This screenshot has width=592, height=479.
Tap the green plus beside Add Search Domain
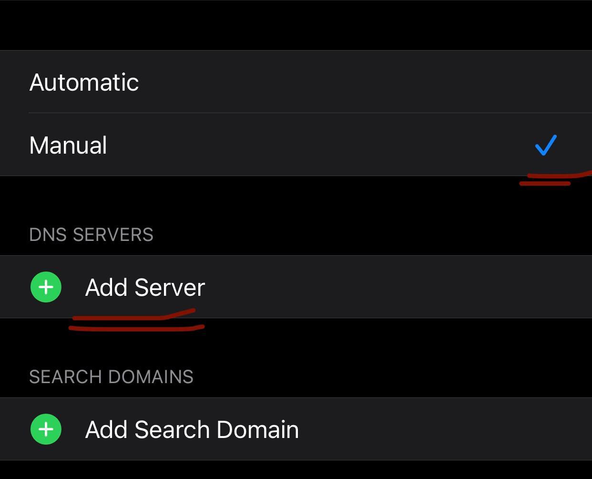click(46, 429)
